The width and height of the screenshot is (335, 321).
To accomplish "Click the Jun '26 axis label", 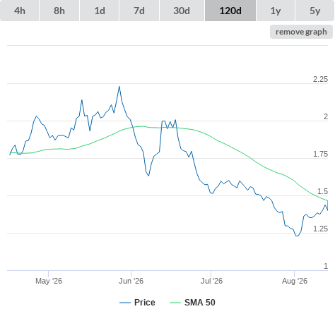I will (131, 281).
